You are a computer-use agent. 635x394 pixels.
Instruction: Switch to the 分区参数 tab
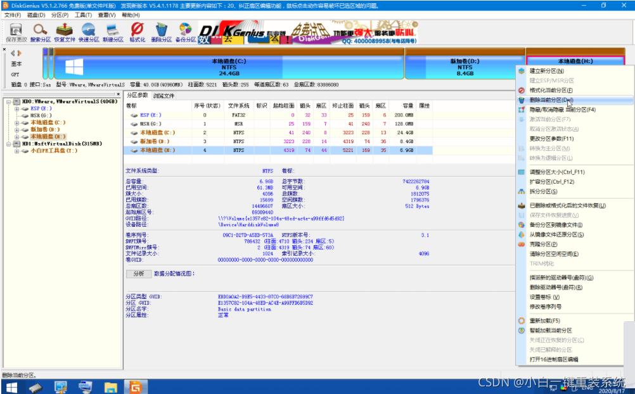pos(138,95)
